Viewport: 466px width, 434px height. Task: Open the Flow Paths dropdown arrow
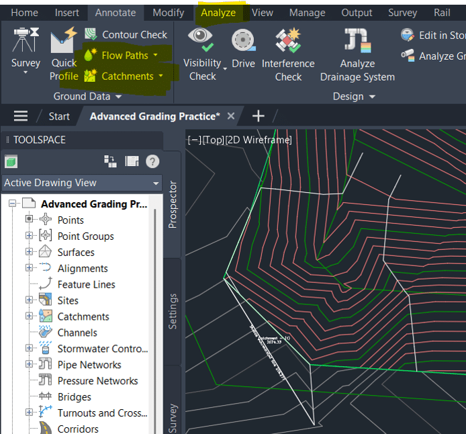pyautogui.click(x=155, y=55)
